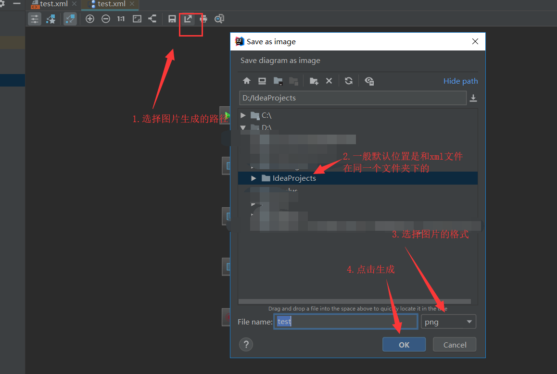Image resolution: width=557 pixels, height=374 pixels.
Task: Click the greyed-out module directory icon
Action: 293,81
